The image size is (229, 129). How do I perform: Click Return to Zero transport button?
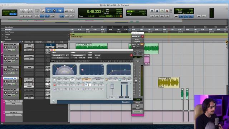click(x=152, y=16)
